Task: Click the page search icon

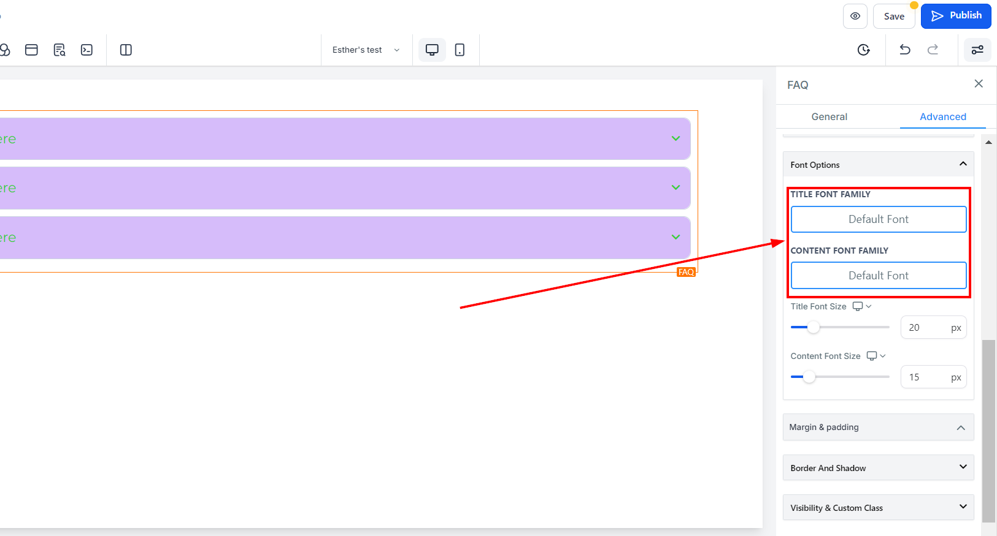Action: click(x=60, y=50)
